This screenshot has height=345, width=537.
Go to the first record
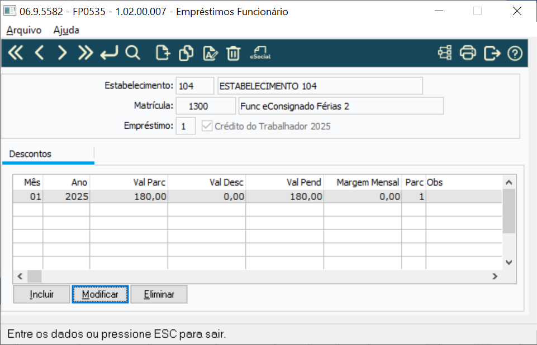pyautogui.click(x=16, y=53)
